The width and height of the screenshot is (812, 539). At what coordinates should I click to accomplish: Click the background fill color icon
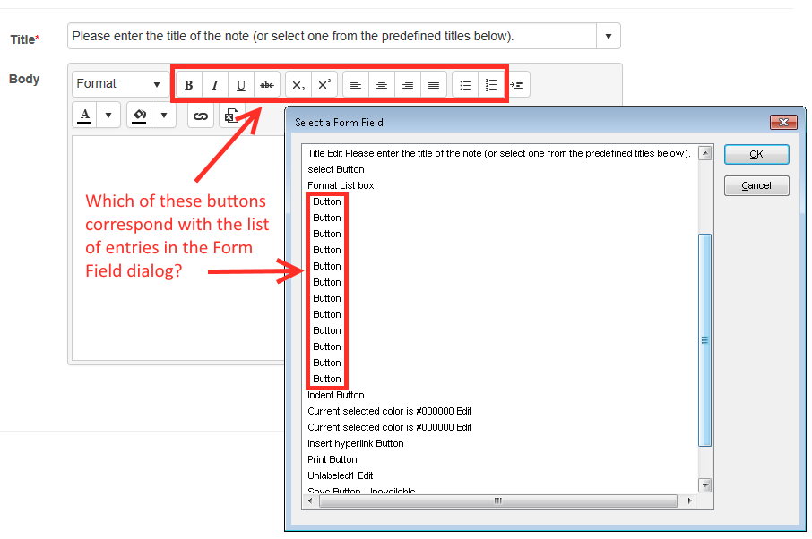pyautogui.click(x=139, y=115)
